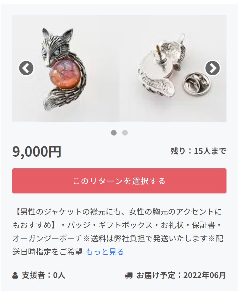Screen dimensions: 241x295
Task: Click the next image arrow on carousel
Action: tap(213, 68)
